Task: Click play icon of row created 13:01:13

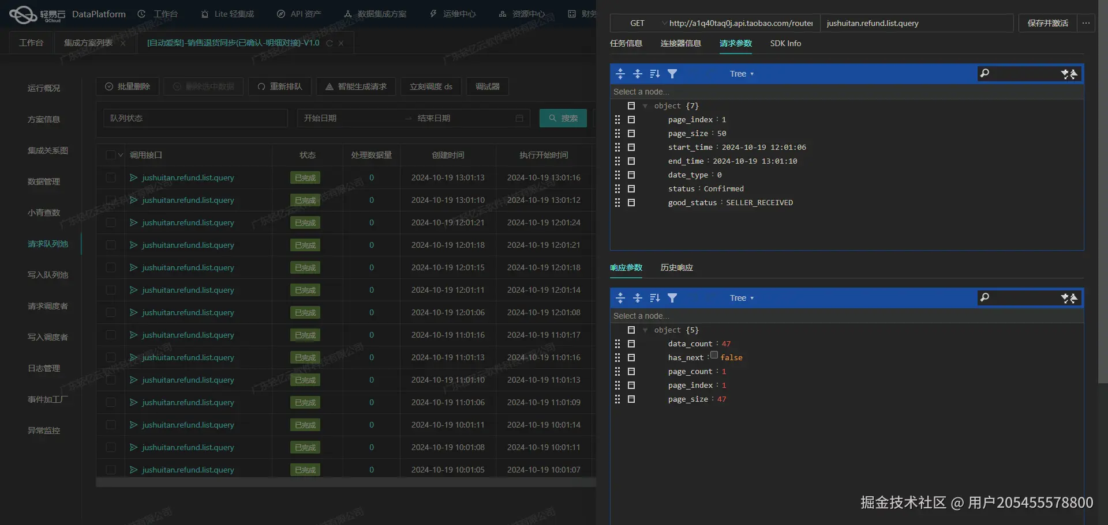Action: 134,177
